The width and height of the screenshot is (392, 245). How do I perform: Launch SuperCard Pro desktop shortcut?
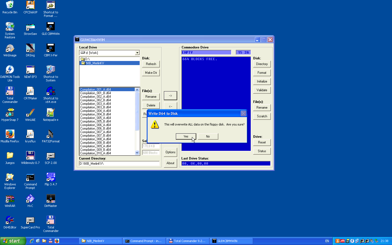tap(30, 222)
